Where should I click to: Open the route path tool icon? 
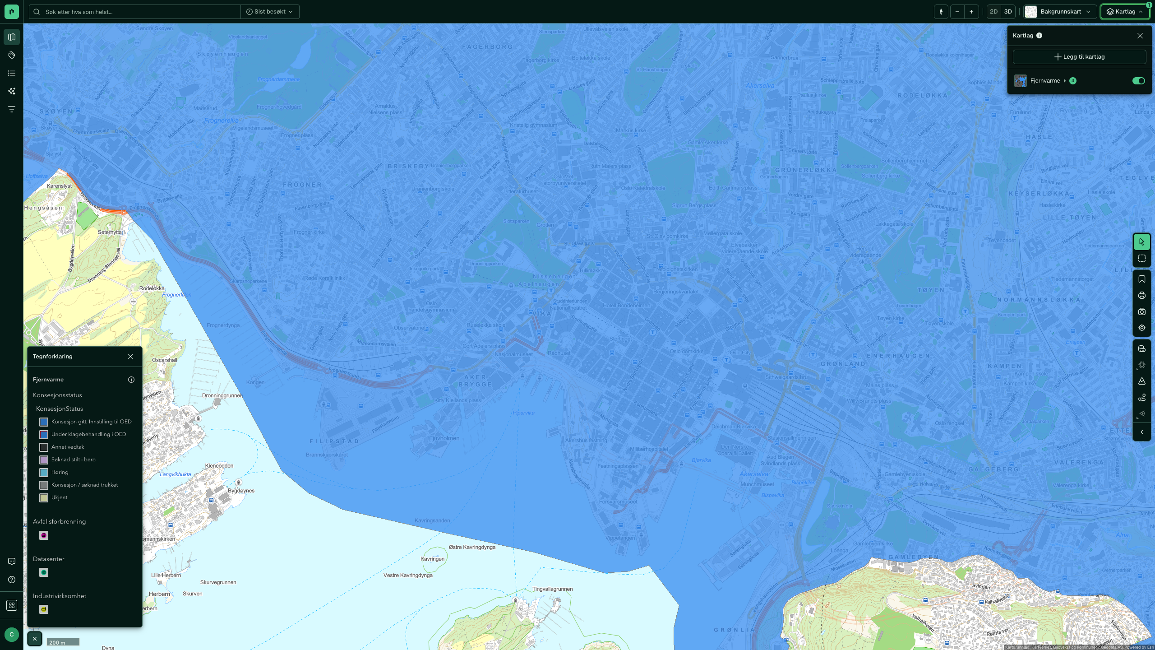click(x=1142, y=398)
